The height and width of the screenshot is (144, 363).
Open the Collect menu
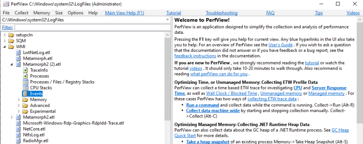pyautogui.click(x=21, y=13)
